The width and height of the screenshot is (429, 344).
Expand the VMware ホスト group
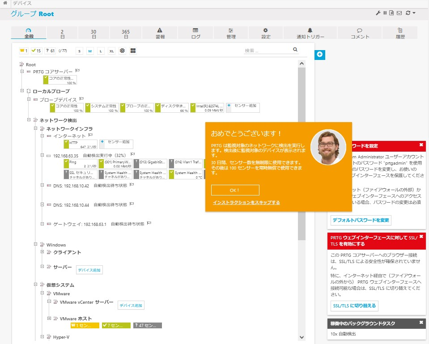point(49,318)
